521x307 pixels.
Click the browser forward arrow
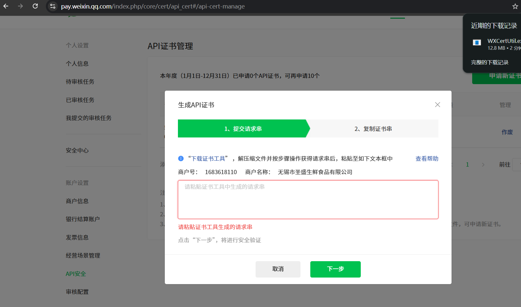click(x=20, y=6)
